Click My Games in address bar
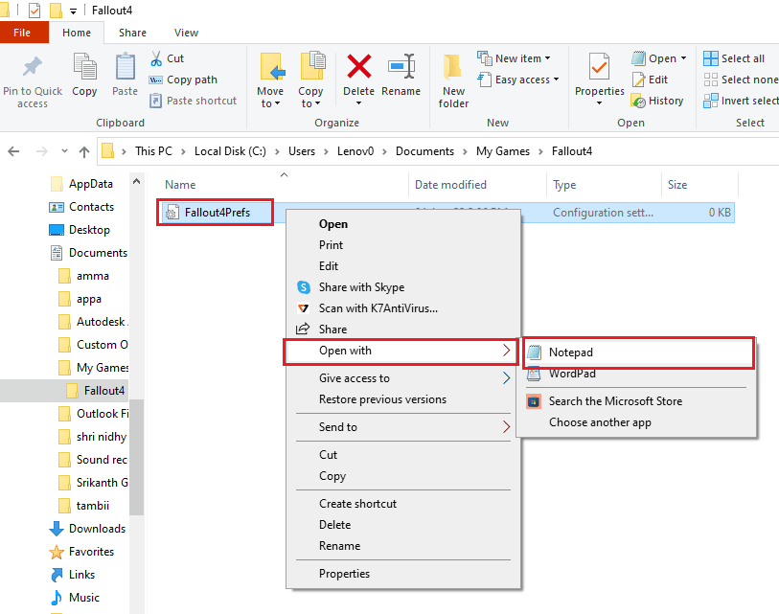The image size is (779, 614). [503, 151]
